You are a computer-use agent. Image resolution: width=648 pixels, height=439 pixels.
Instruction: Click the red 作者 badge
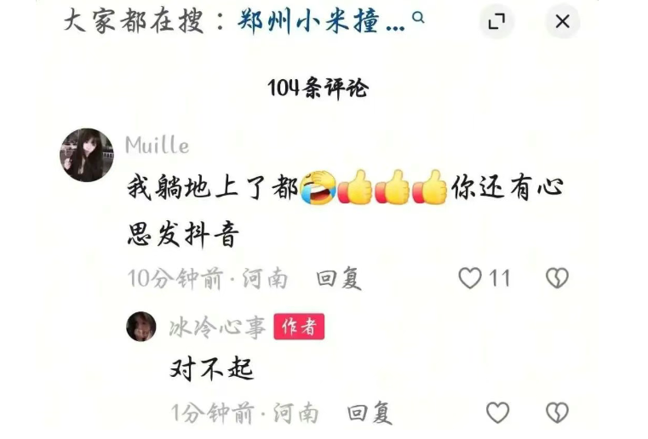299,327
